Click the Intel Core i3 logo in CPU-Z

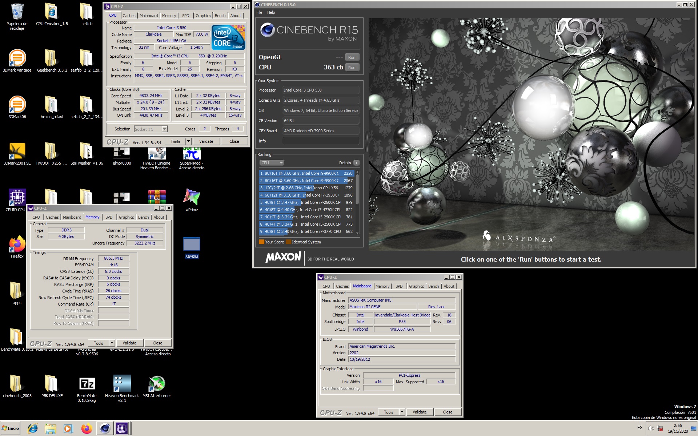click(228, 37)
